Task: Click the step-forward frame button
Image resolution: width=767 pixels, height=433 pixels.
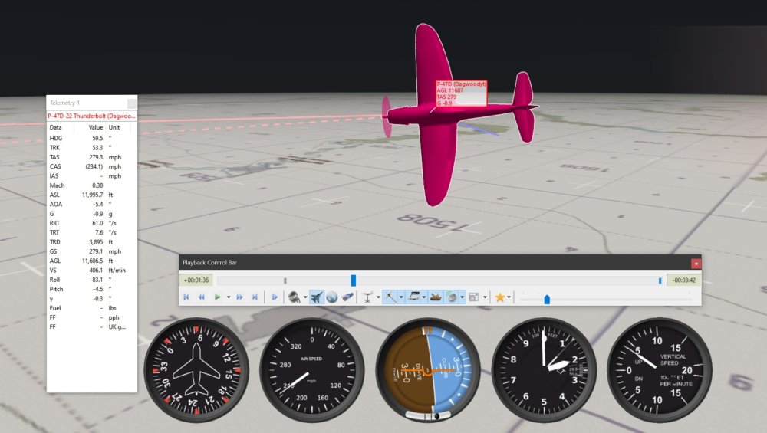Action: 274,297
